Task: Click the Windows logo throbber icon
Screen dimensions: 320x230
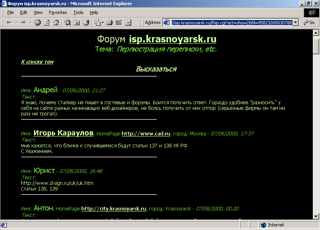Action: coord(311,13)
